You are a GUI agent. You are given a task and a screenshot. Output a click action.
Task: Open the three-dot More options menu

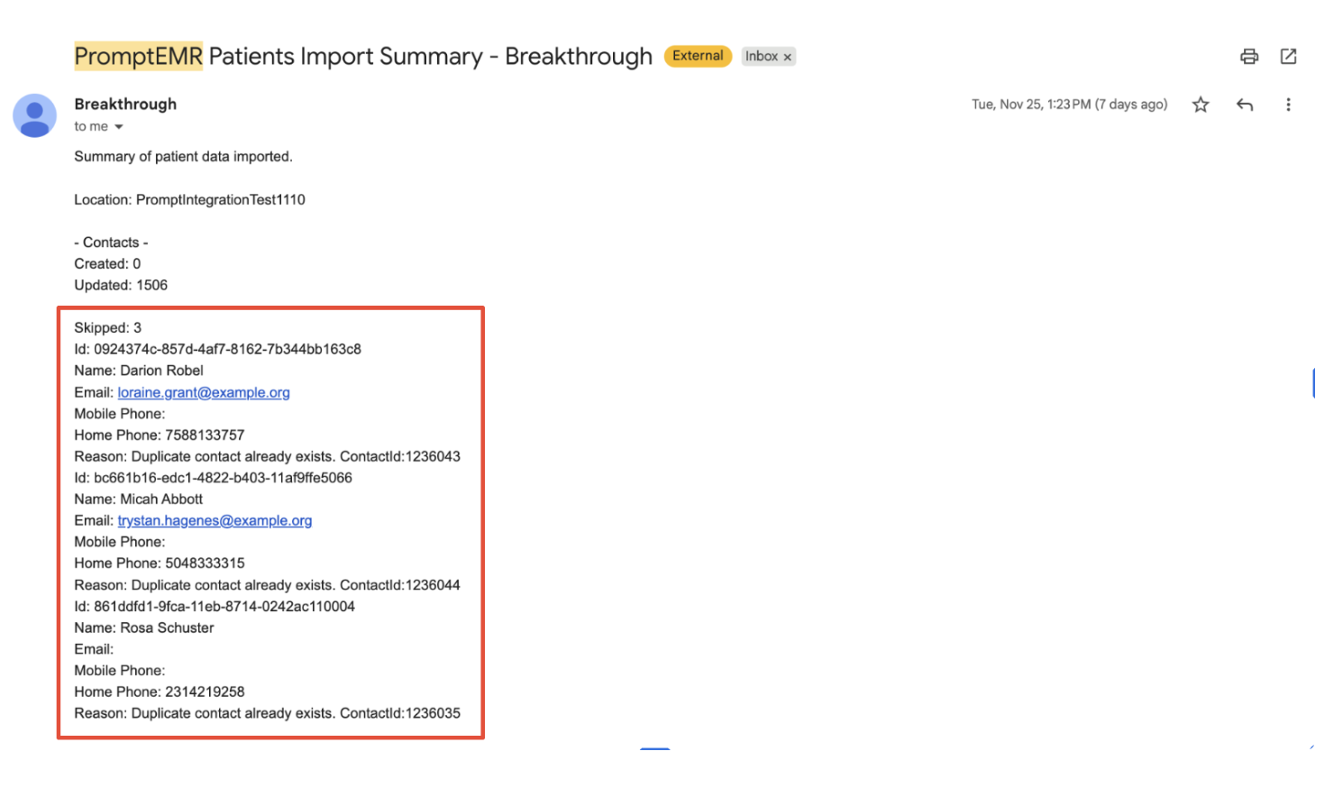1288,105
